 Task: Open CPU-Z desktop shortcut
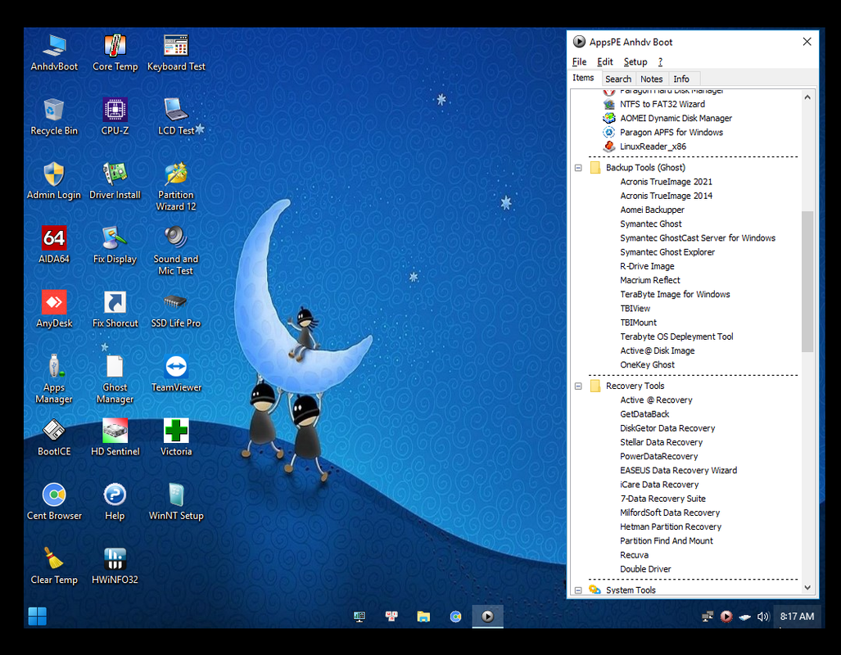coord(115,117)
